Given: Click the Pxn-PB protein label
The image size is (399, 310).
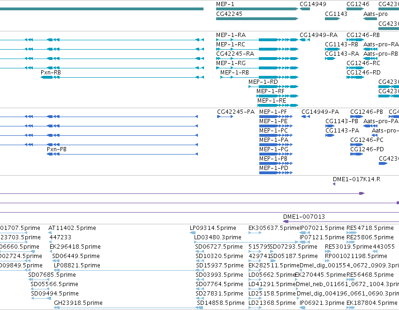Looking at the screenshot, I should pyautogui.click(x=57, y=150).
